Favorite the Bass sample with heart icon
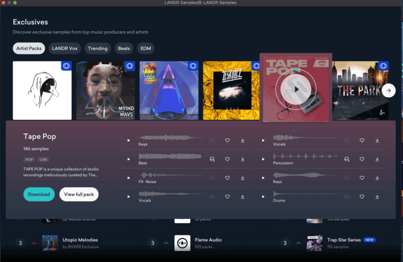The width and height of the screenshot is (403, 262). point(227,159)
